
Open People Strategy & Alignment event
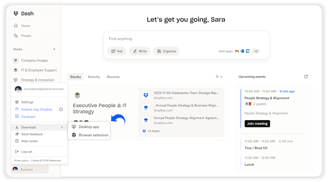click(x=267, y=98)
